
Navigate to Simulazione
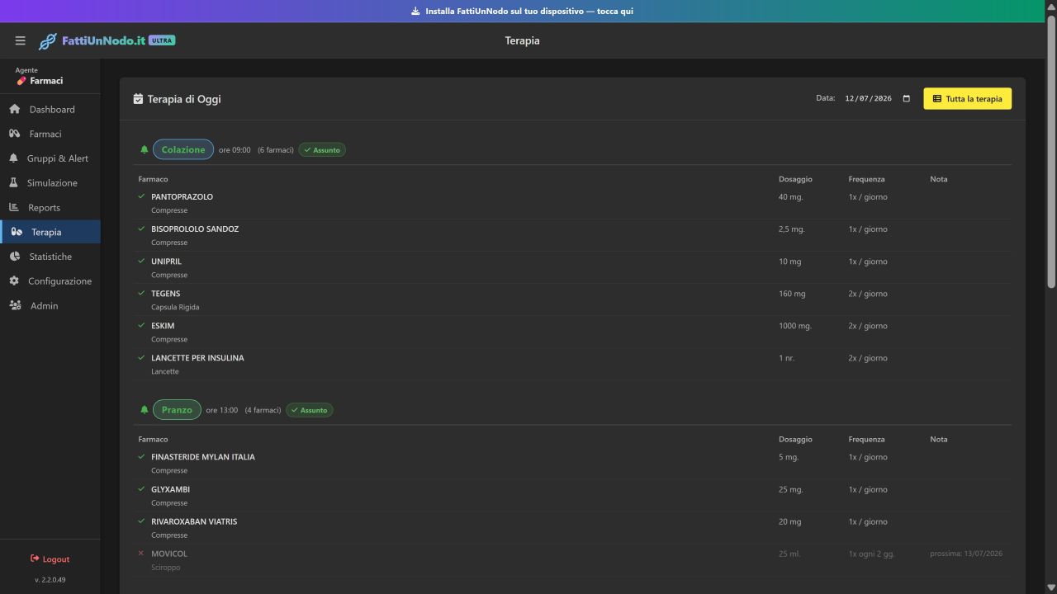(50, 183)
